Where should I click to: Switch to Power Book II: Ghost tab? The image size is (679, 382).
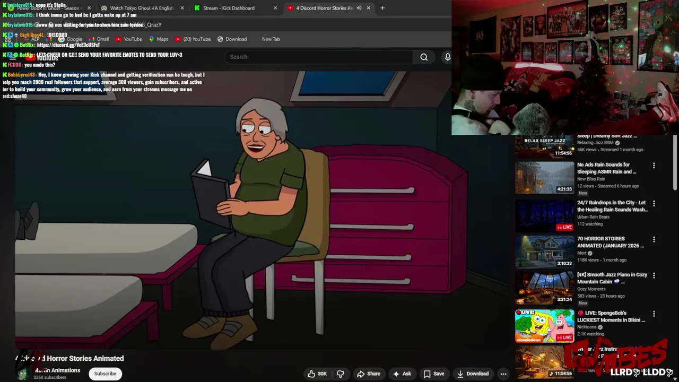(x=48, y=8)
